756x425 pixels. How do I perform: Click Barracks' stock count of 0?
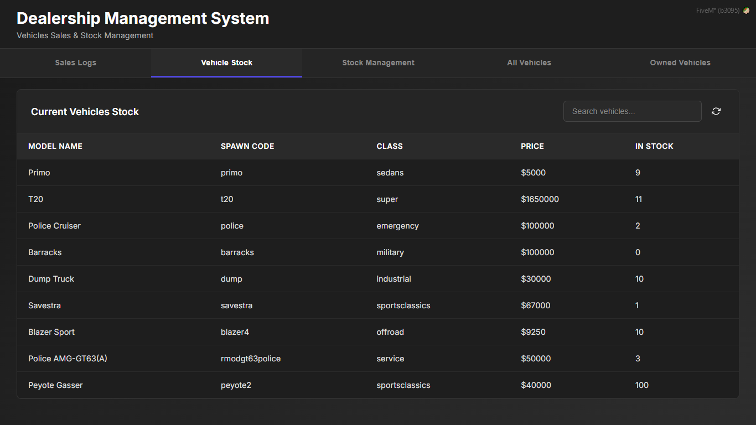coord(638,252)
